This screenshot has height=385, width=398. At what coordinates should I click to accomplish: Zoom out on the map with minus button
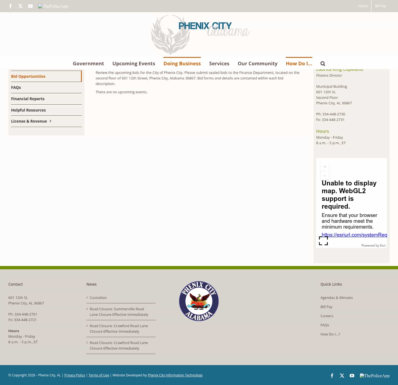(x=325, y=176)
